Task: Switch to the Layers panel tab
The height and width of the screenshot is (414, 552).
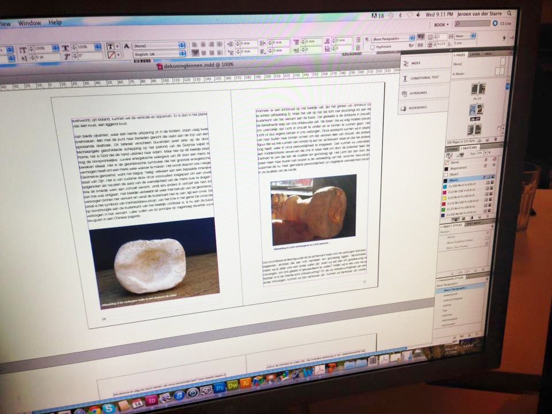Action: point(475,54)
